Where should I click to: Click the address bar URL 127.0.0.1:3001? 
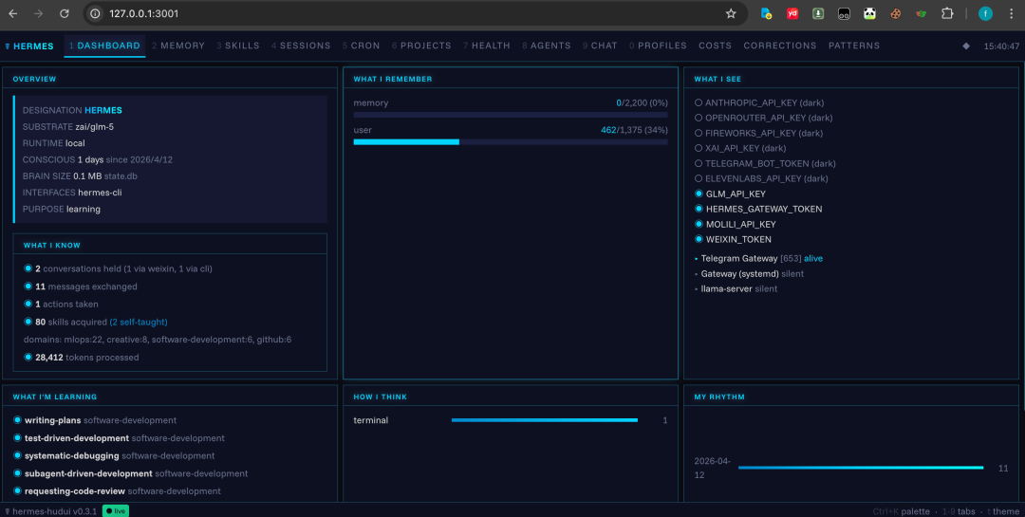click(144, 13)
